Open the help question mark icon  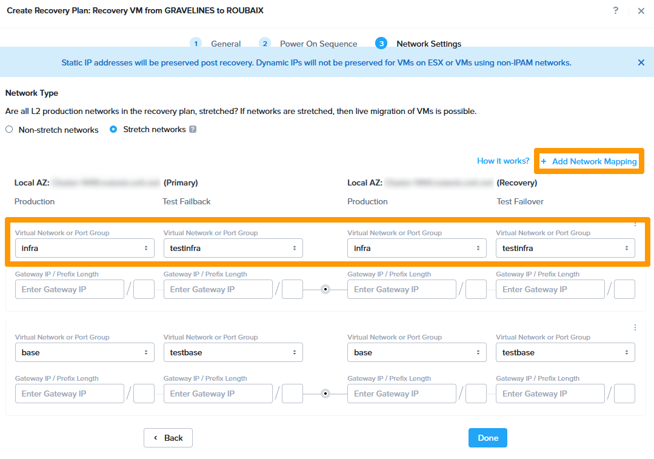[616, 11]
